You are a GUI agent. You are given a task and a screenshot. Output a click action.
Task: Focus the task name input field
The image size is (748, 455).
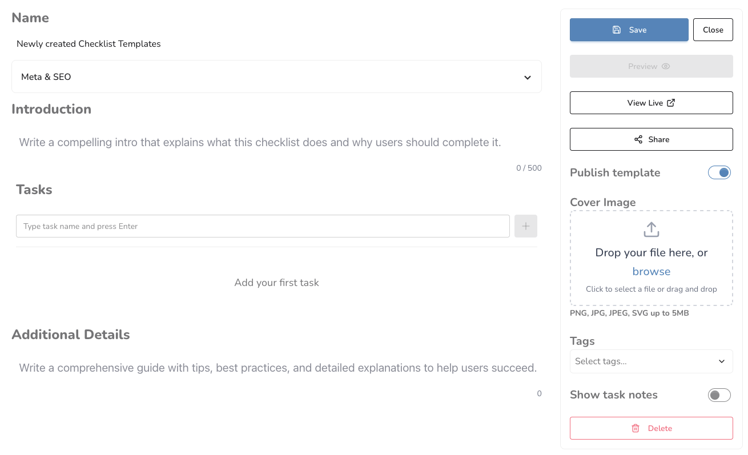(x=263, y=226)
